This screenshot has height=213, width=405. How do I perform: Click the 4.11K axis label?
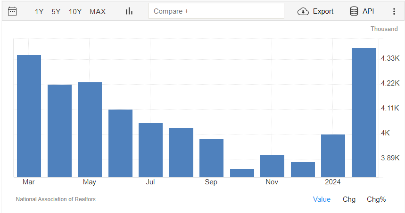[390, 108]
